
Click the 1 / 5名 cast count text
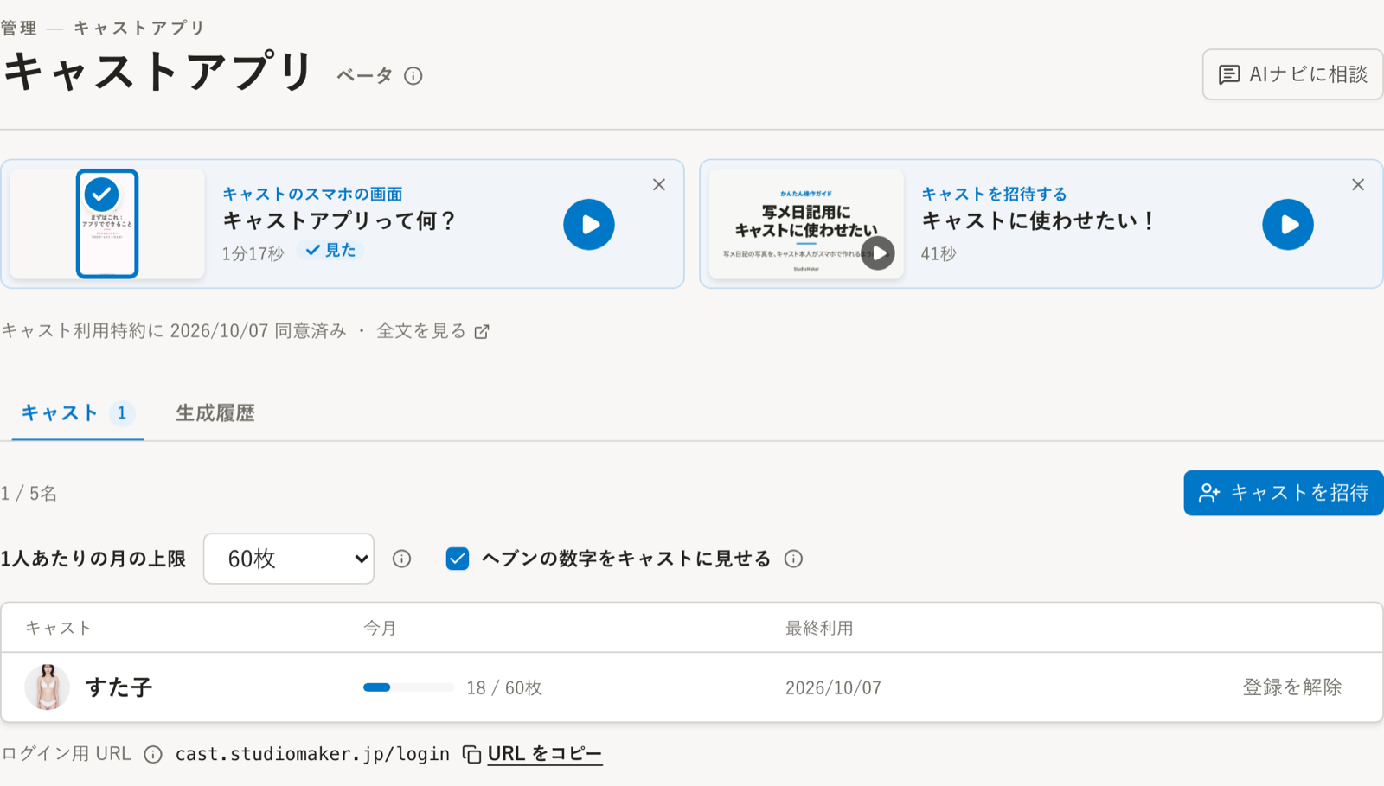tap(29, 494)
